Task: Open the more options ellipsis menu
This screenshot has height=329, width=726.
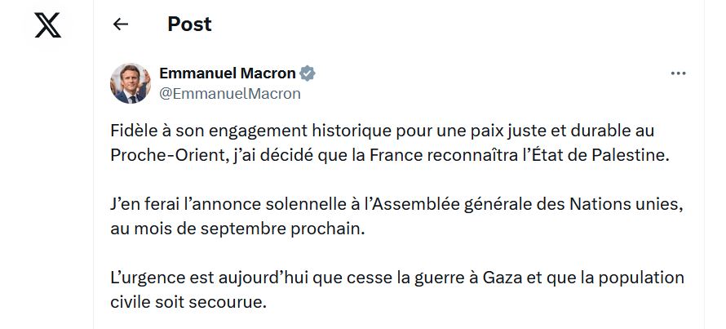Action: pyautogui.click(x=678, y=73)
